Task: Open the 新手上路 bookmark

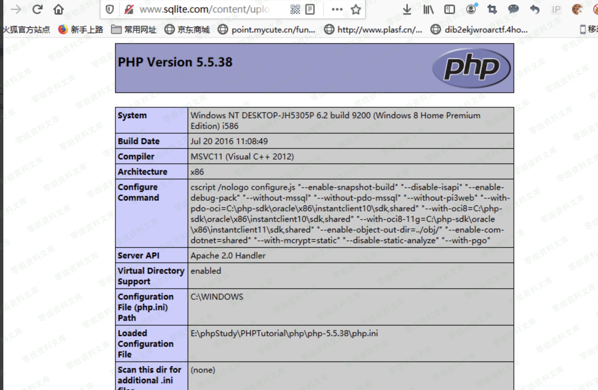Action: point(81,30)
